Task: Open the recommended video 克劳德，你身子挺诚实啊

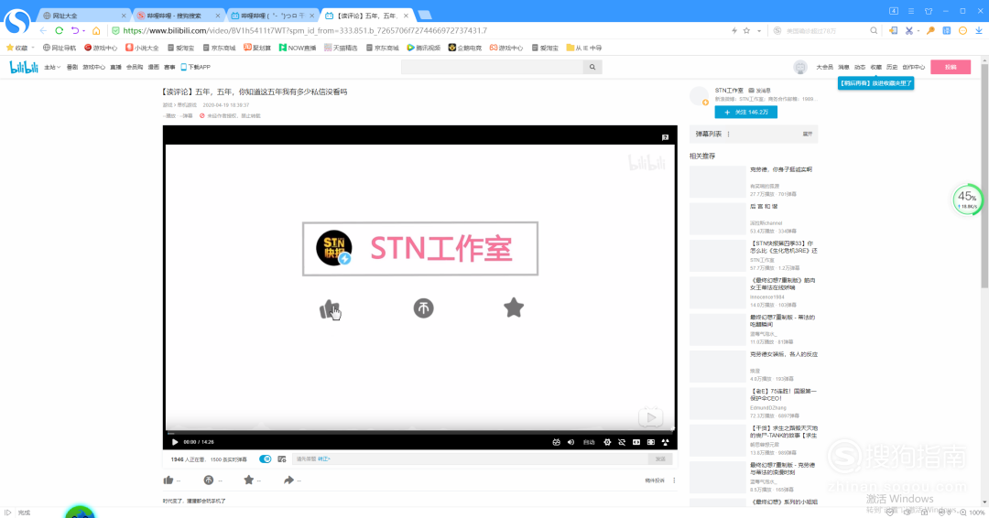Action: coord(780,169)
